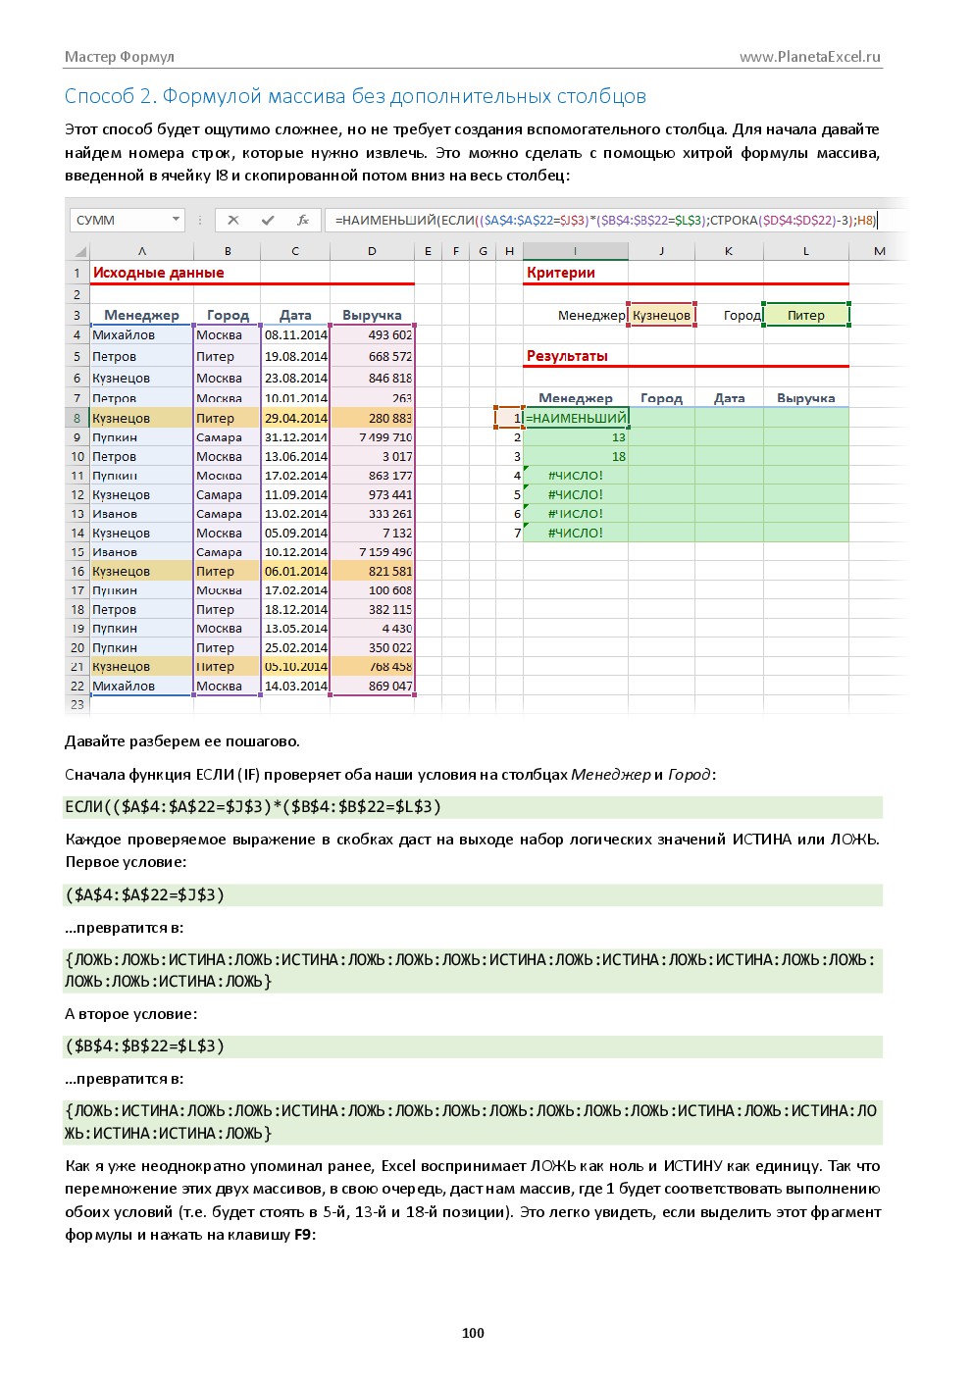Select date cell 06.01.2014
The height and width of the screenshot is (1376, 973).
pos(295,571)
